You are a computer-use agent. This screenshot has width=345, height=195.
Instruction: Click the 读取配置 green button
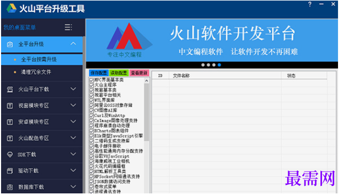(x=119, y=73)
